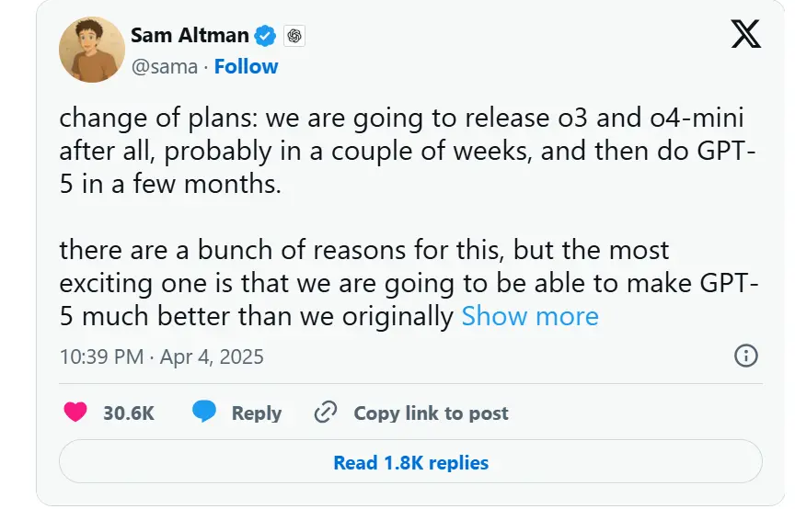Like the post with the heart icon
Screen dimensions: 795x509
[75, 413]
